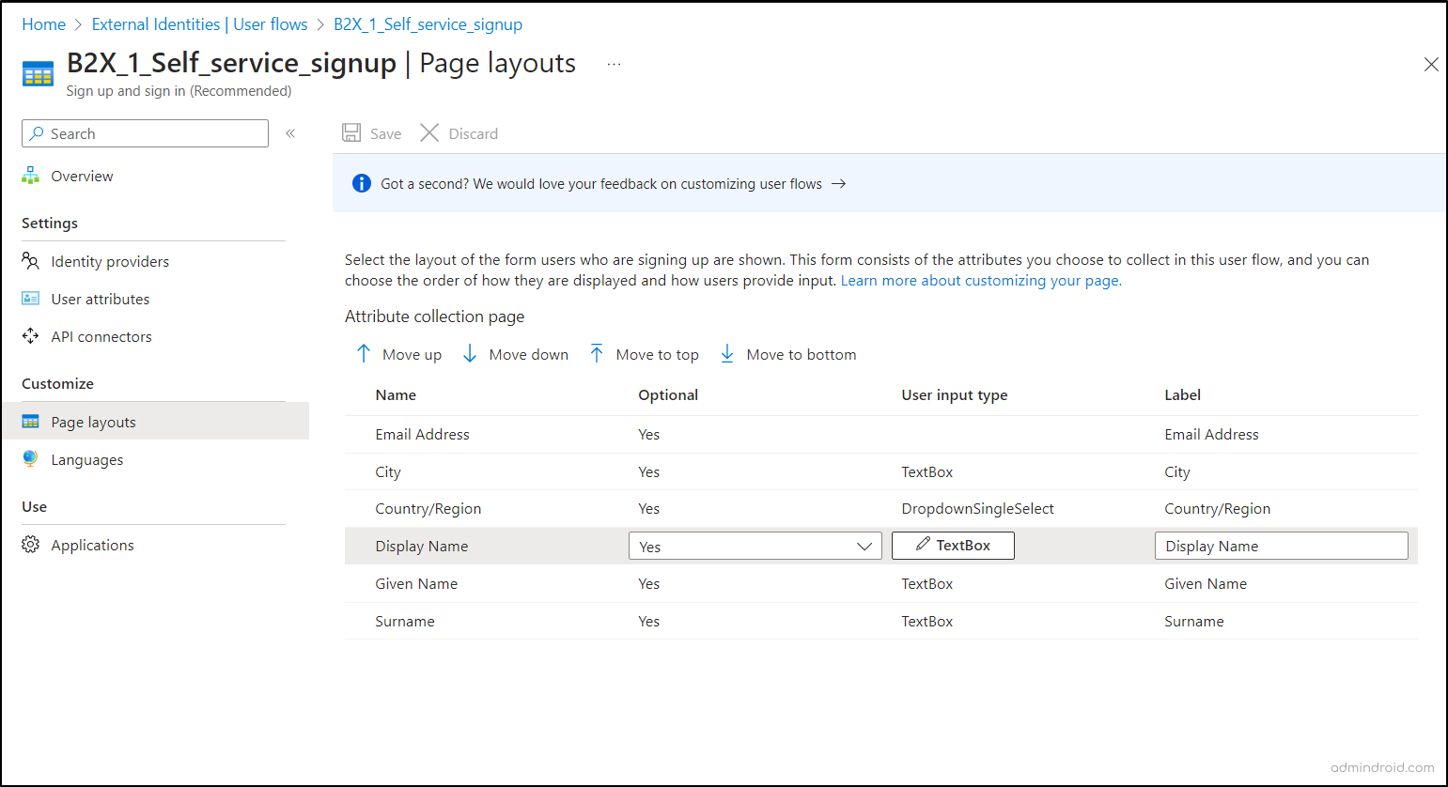The height and width of the screenshot is (787, 1448).
Task: Open the ellipsis menu beside Page layouts title
Action: point(614,64)
